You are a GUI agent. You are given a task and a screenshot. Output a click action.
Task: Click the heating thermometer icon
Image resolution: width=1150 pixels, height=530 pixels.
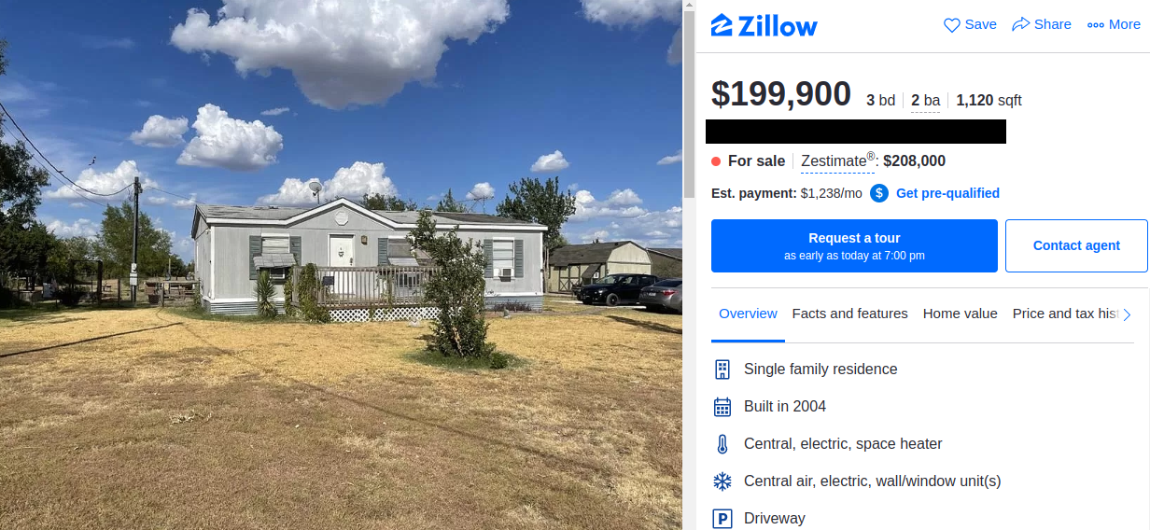pos(722,444)
